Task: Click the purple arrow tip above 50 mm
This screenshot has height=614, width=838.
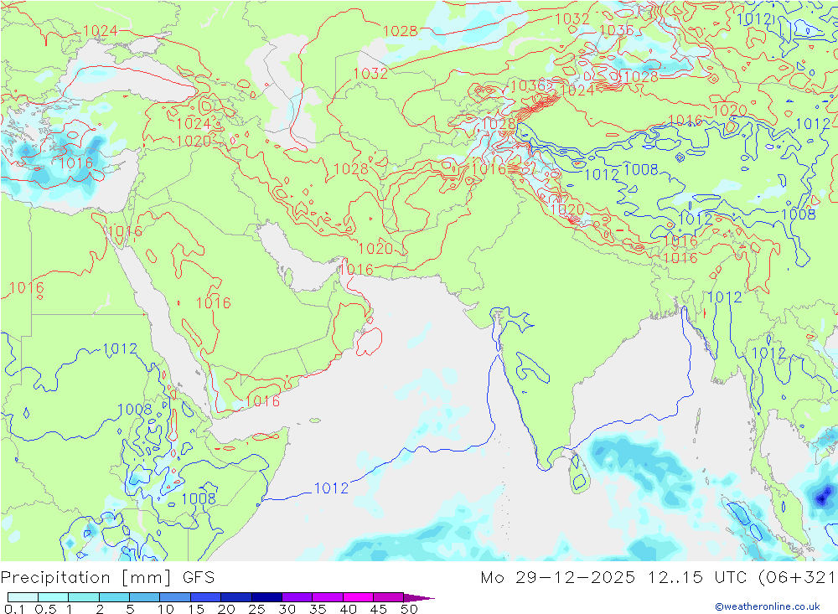Action: point(419,598)
